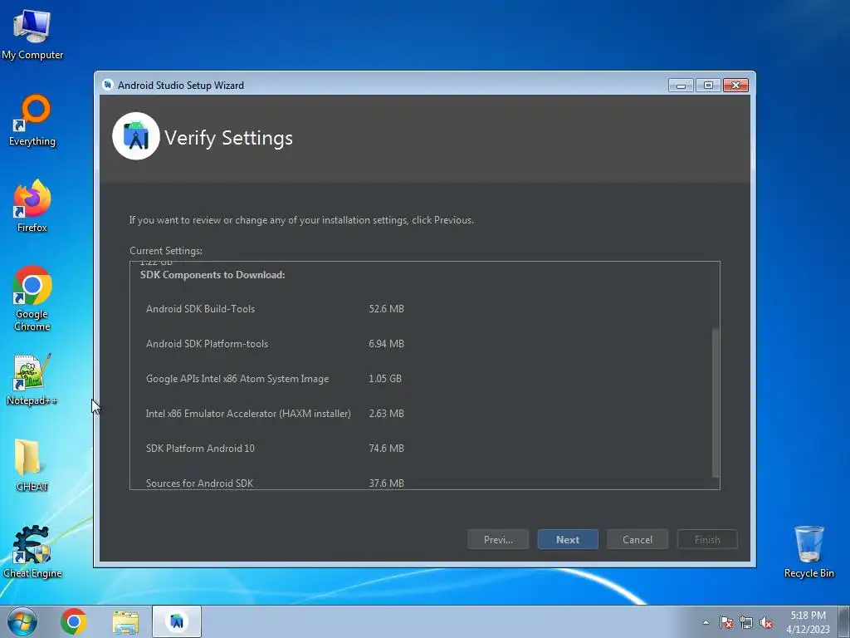The height and width of the screenshot is (638, 850).
Task: Cancel the setup wizard
Action: pos(637,539)
